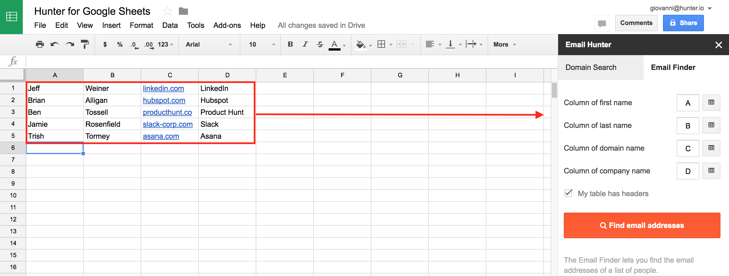Toggle My table has headers checkbox
The image size is (729, 276).
(568, 193)
